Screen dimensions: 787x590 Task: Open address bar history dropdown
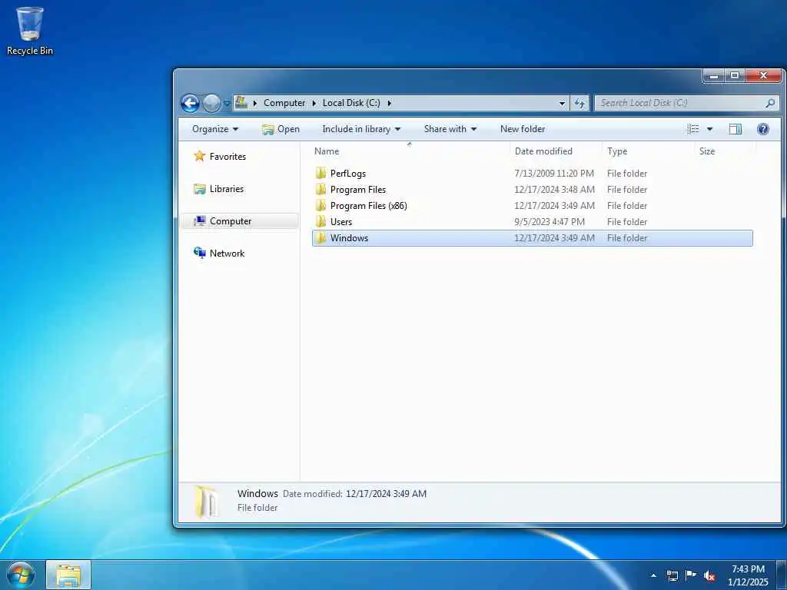[x=562, y=104]
